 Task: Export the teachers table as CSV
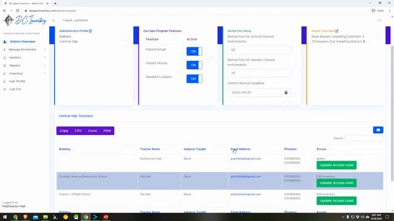(78, 131)
